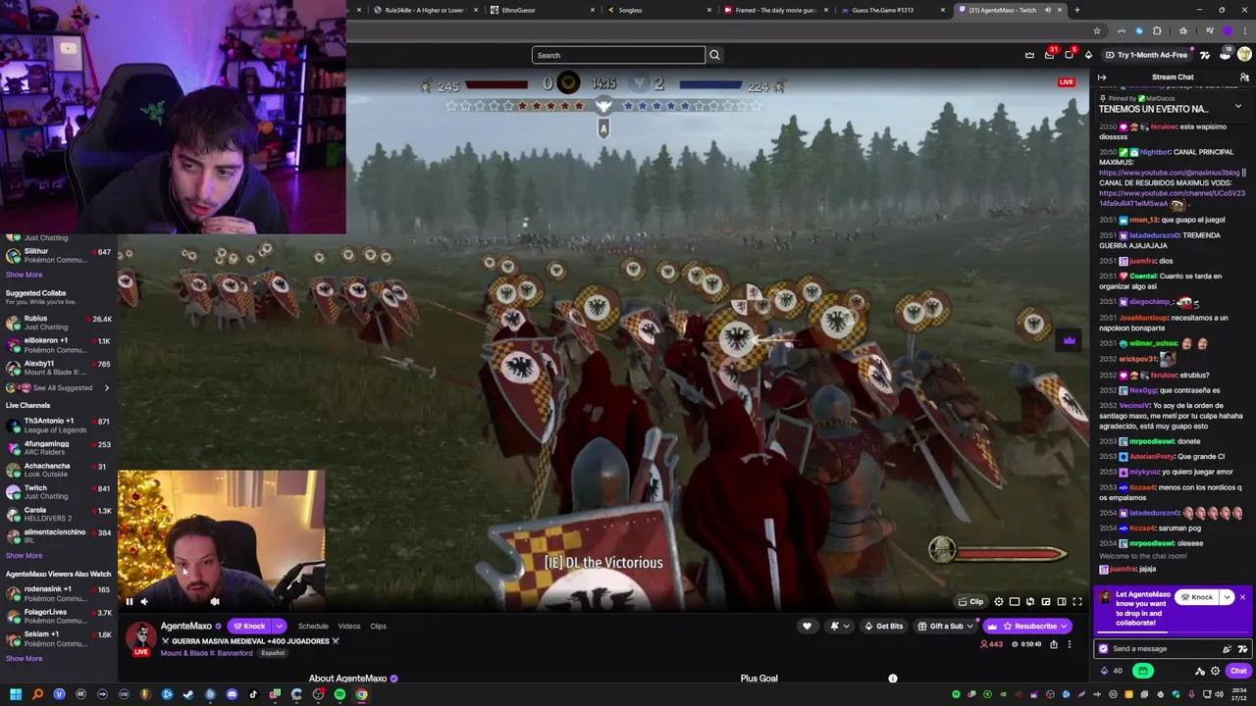
Task: Open the Clips tab
Action: (378, 626)
